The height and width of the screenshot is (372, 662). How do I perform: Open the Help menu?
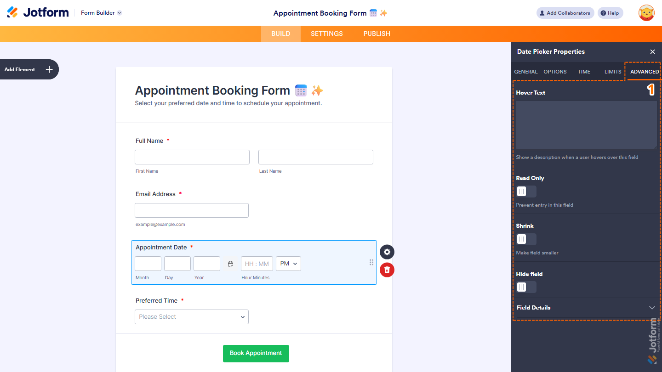pyautogui.click(x=610, y=13)
